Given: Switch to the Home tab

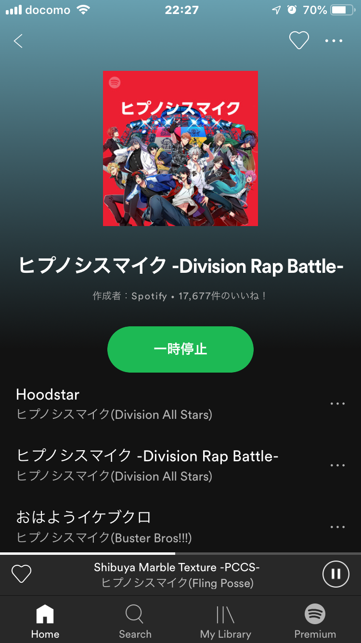Looking at the screenshot, I should pyautogui.click(x=45, y=622).
